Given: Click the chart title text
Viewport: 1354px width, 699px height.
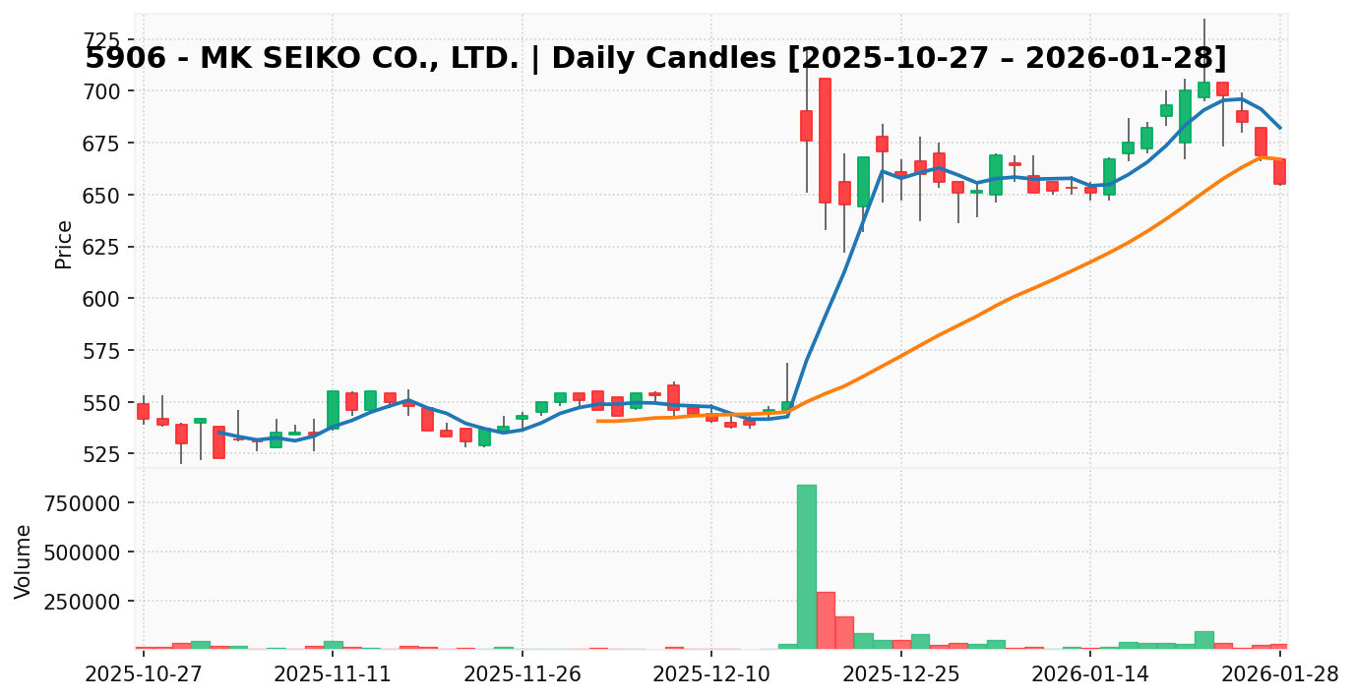Looking at the screenshot, I should 655,58.
